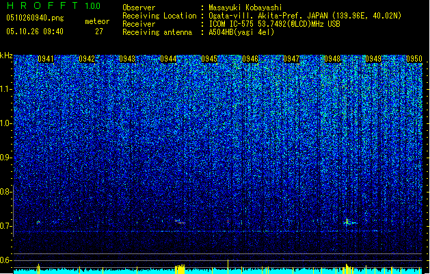
Task: Select the observer name Masayuki Kobayashi
Action: (x=245, y=8)
